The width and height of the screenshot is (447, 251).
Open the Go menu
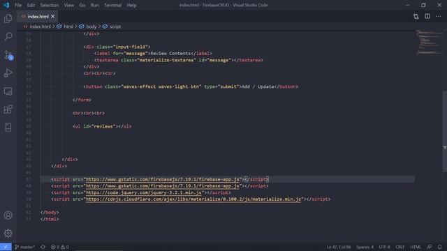[x=82, y=5]
